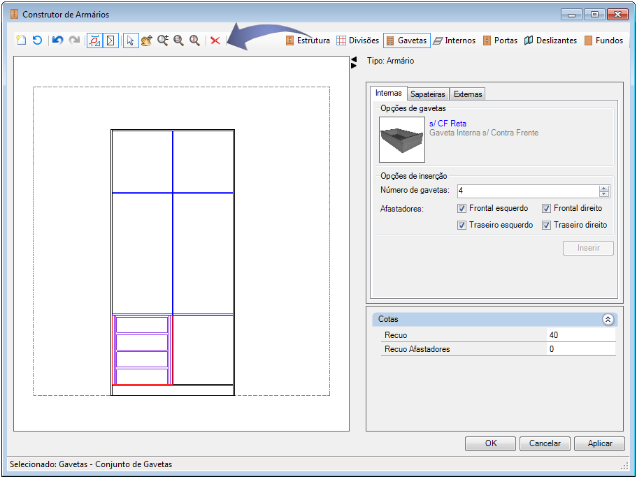Delete the selected item with red X
The image size is (637, 479).
(215, 40)
